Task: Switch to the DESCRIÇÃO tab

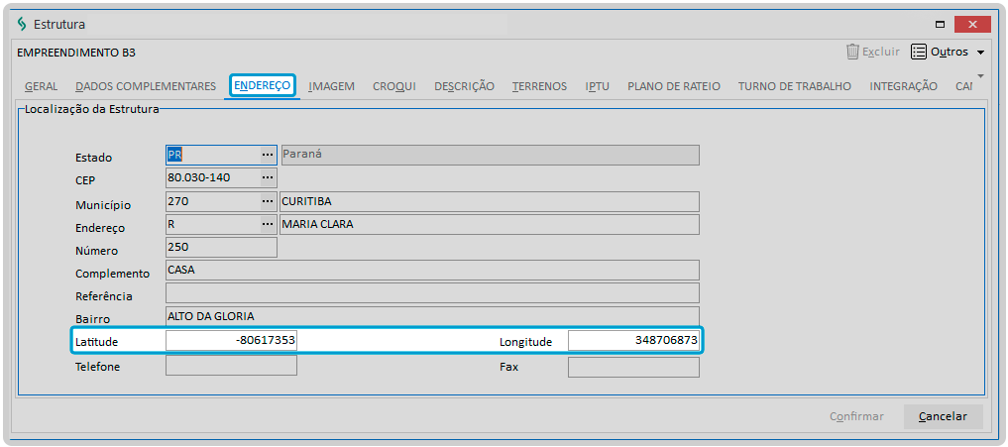Action: point(464,86)
